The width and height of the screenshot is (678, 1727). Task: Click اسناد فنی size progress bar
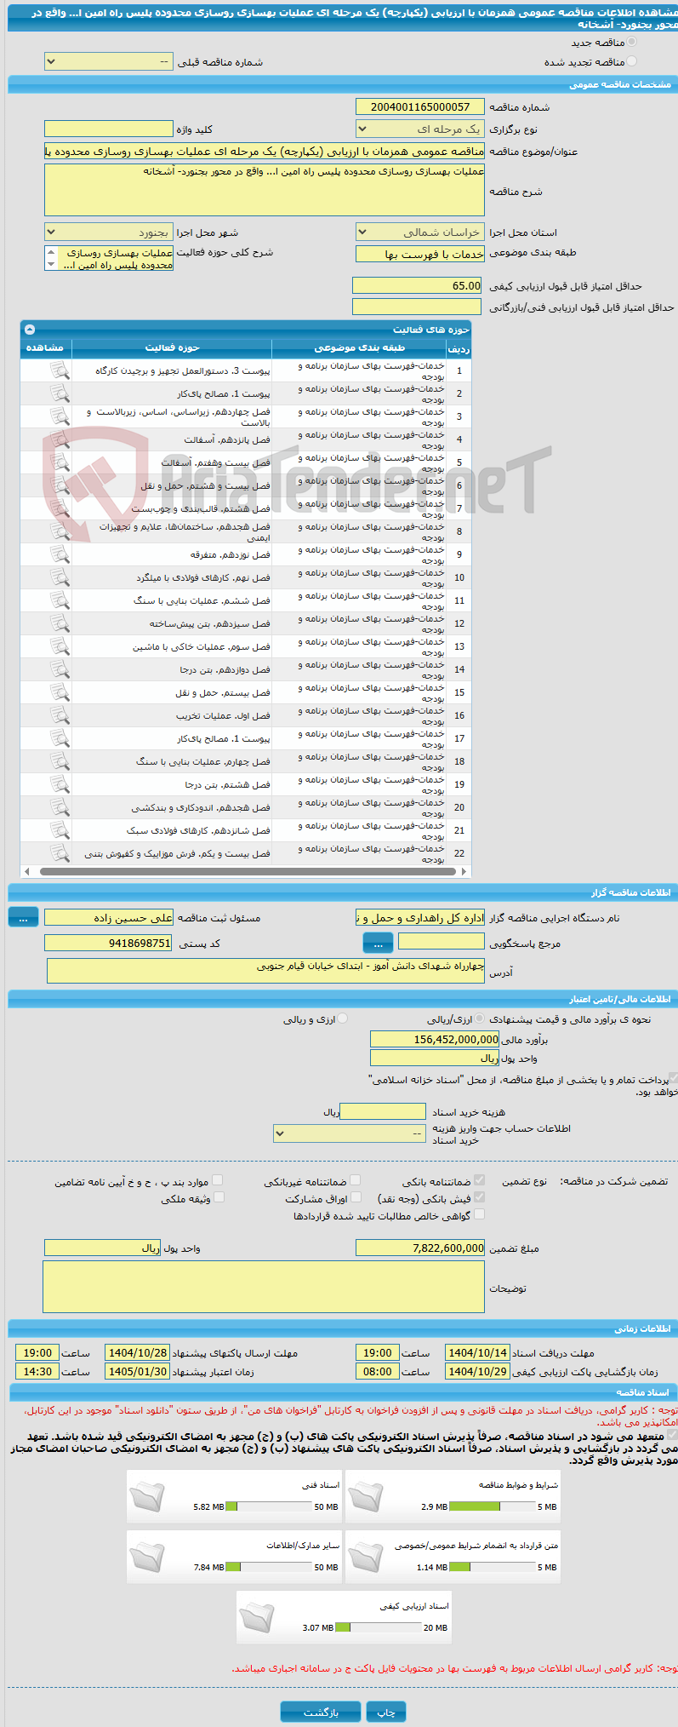tap(269, 1506)
